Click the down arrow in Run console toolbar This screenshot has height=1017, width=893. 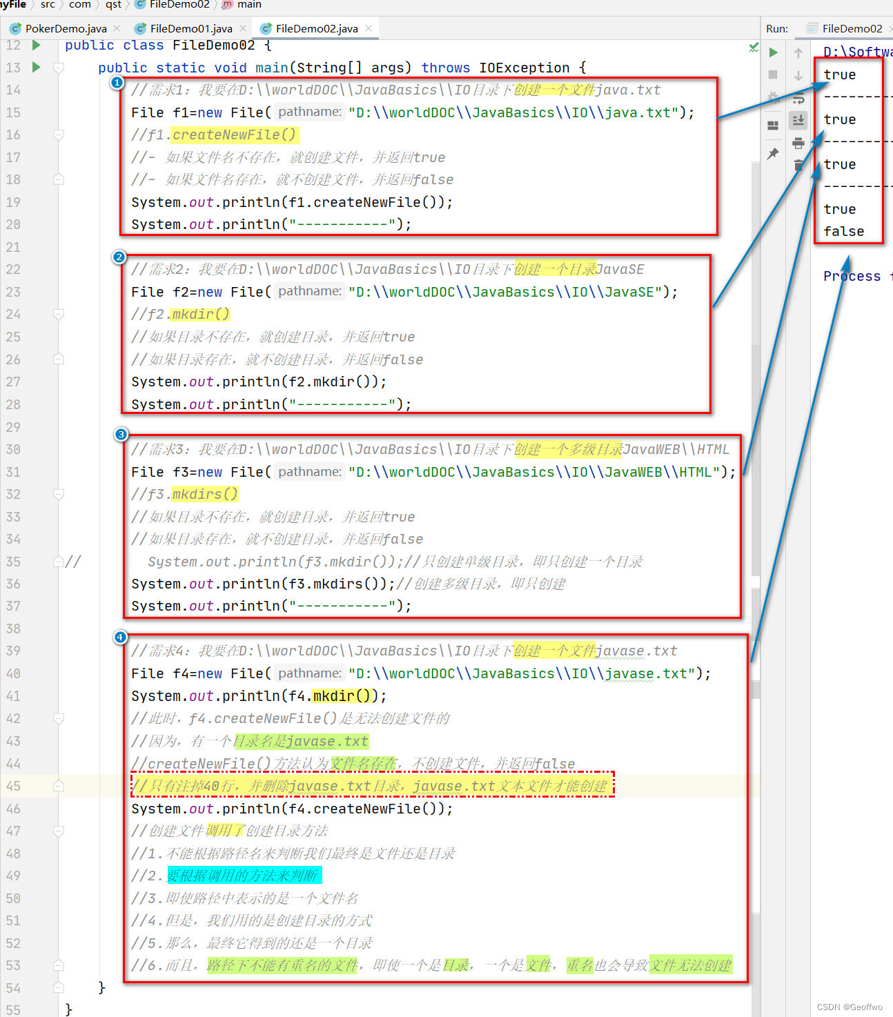click(798, 75)
